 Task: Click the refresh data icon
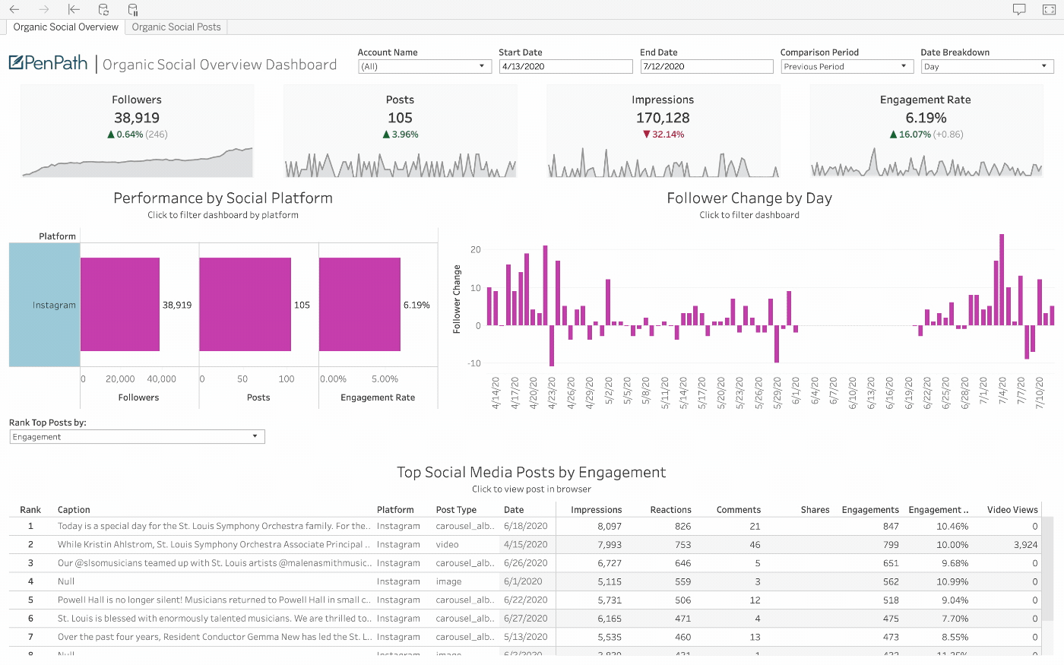103,10
